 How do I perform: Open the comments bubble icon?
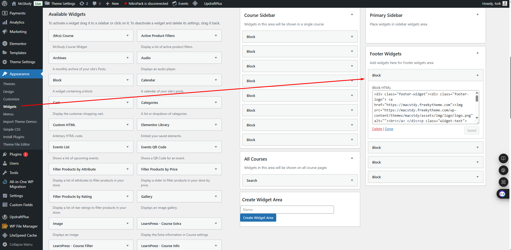click(x=95, y=3)
